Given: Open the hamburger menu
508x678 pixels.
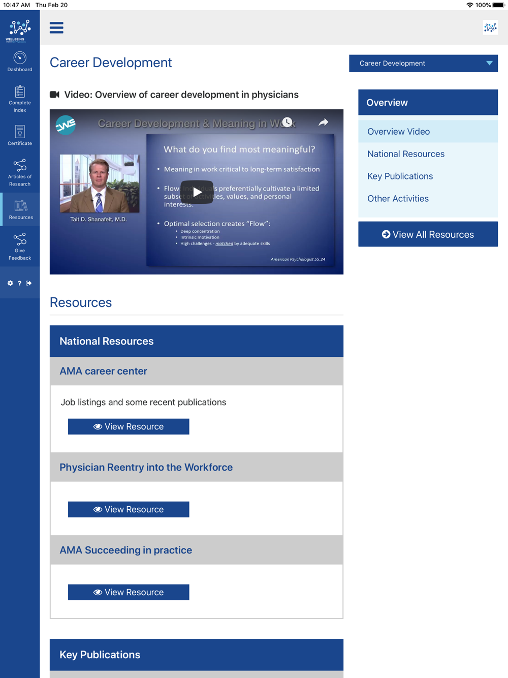Looking at the screenshot, I should tap(56, 27).
